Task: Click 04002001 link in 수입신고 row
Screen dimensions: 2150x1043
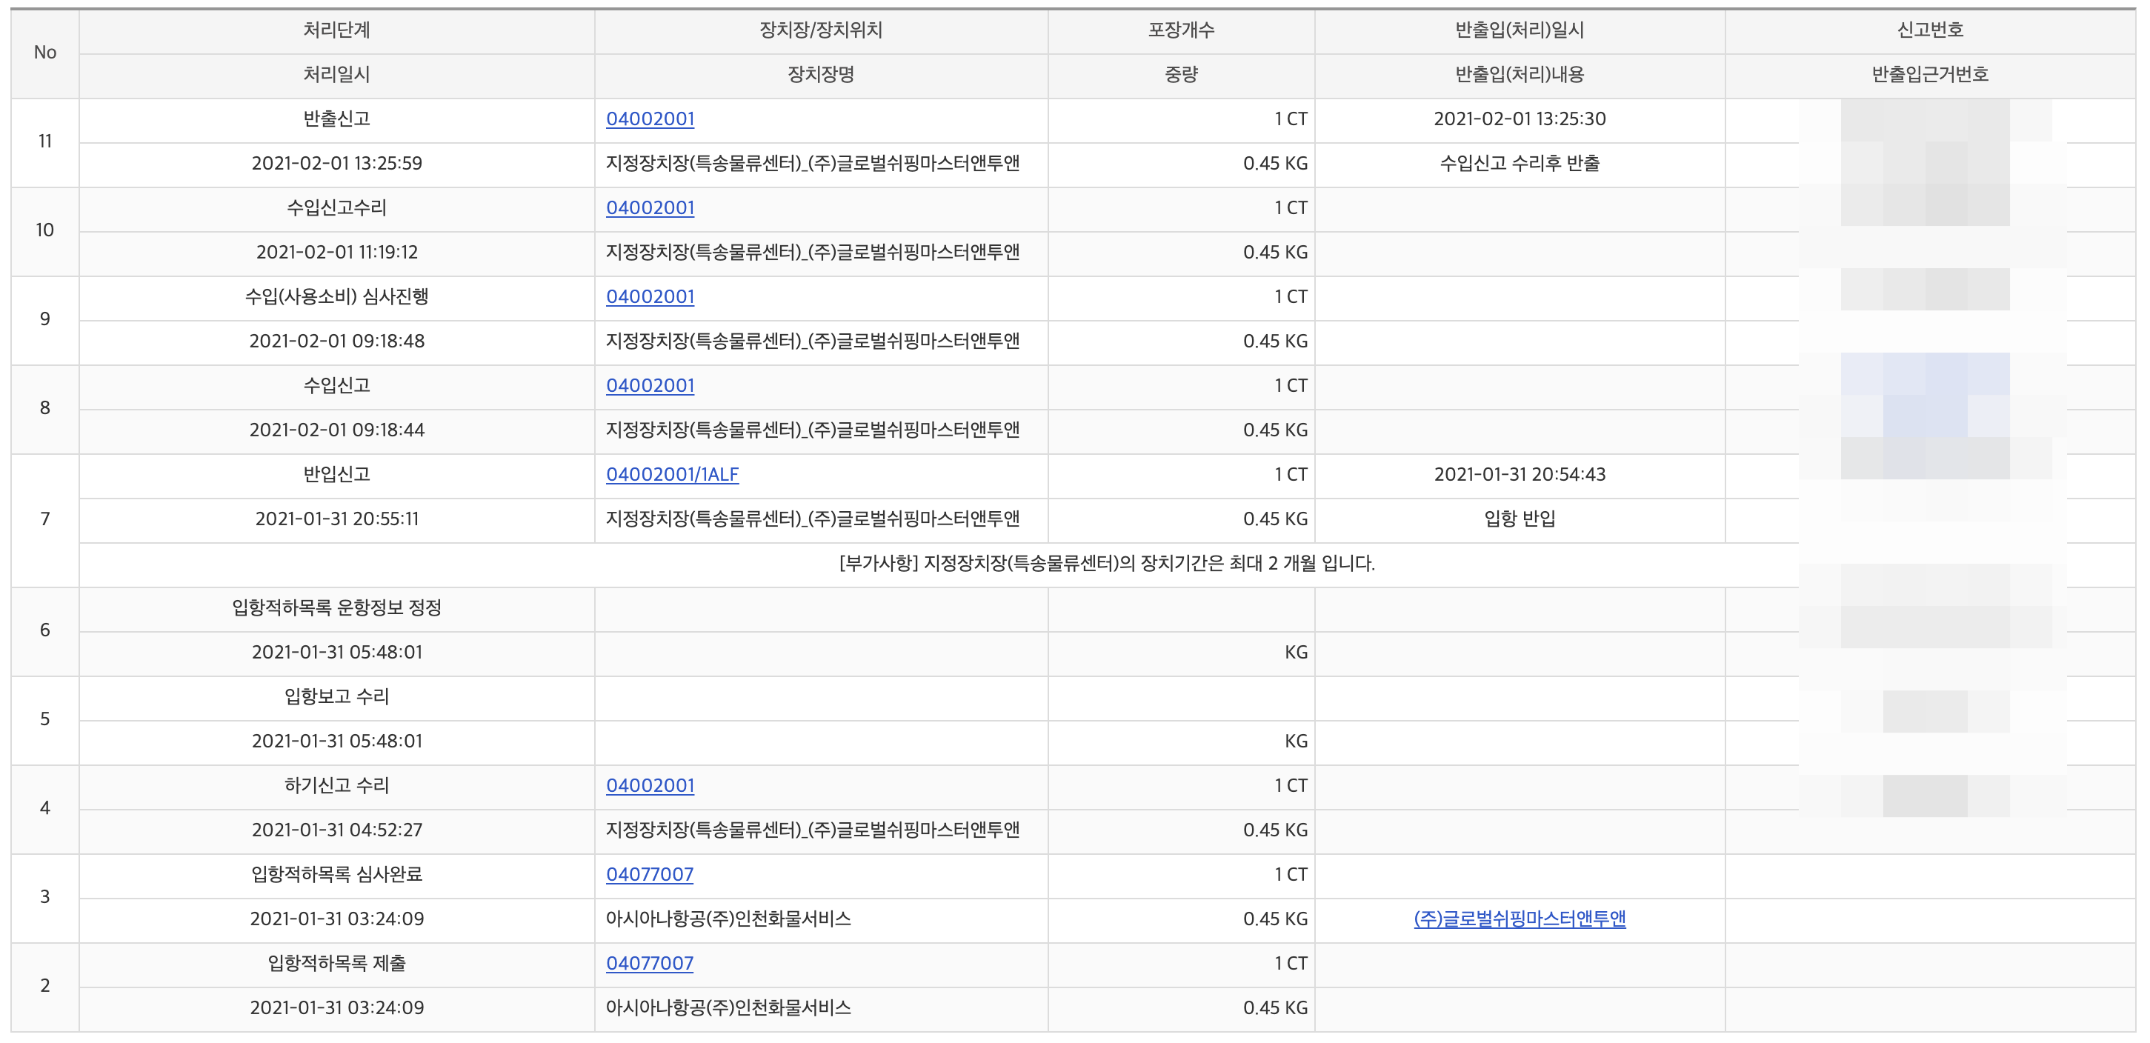Action: click(x=649, y=385)
